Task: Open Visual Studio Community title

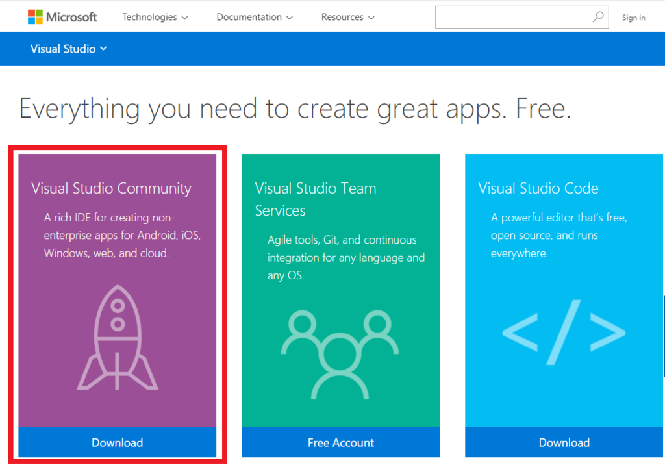Action: tap(111, 188)
